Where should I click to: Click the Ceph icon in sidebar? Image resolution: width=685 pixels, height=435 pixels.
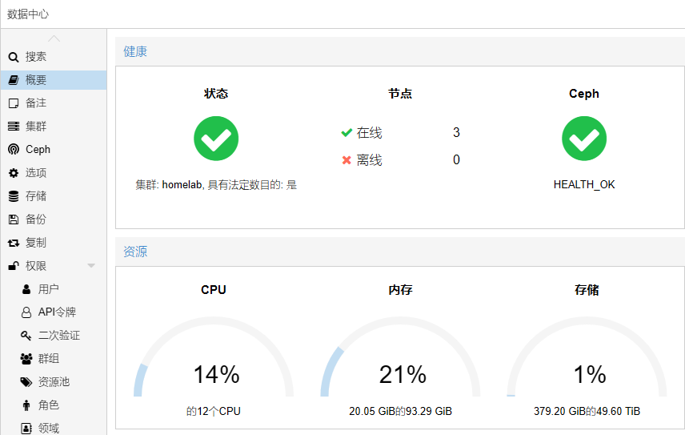[x=13, y=150]
